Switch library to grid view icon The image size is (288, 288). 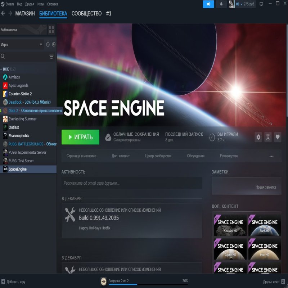click(51, 30)
